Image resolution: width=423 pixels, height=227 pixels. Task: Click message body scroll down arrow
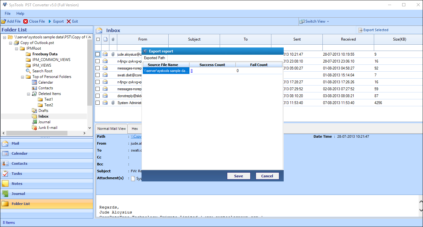420,210
